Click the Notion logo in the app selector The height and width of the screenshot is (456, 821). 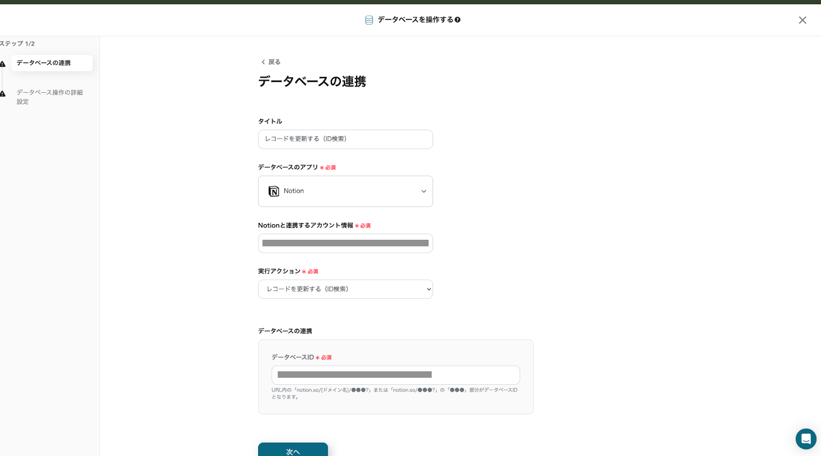[x=273, y=191]
